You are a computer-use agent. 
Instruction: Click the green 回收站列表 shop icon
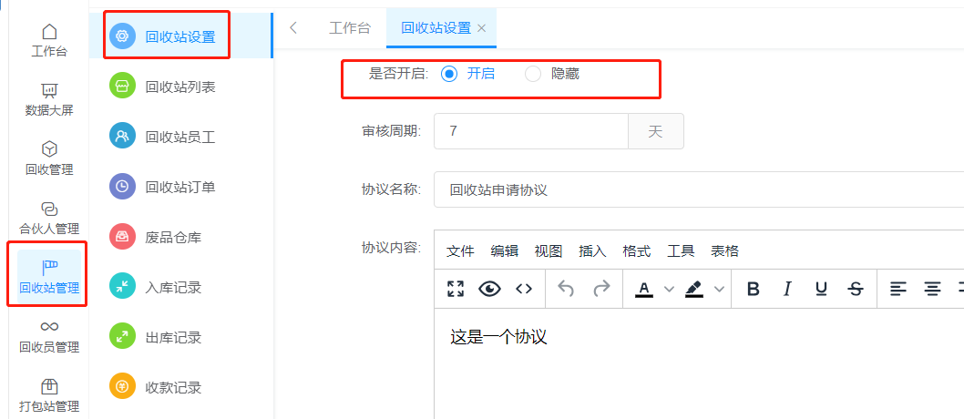[122, 86]
